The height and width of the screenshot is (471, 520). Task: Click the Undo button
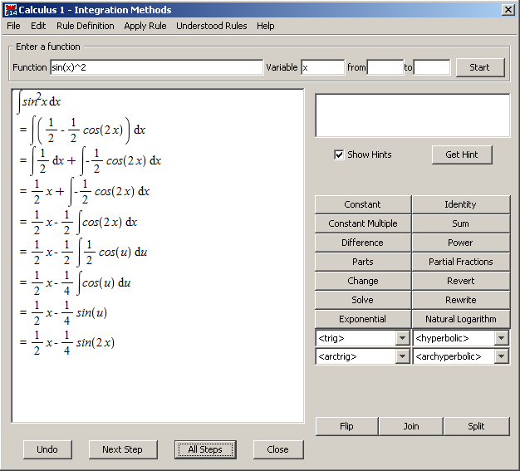(x=47, y=449)
